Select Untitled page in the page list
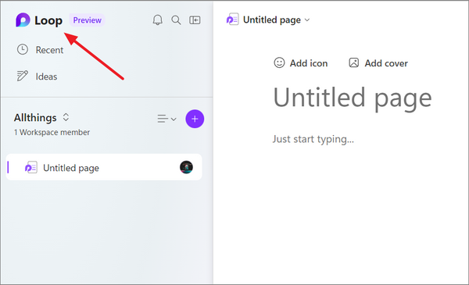The height and width of the screenshot is (285, 469). point(104,167)
